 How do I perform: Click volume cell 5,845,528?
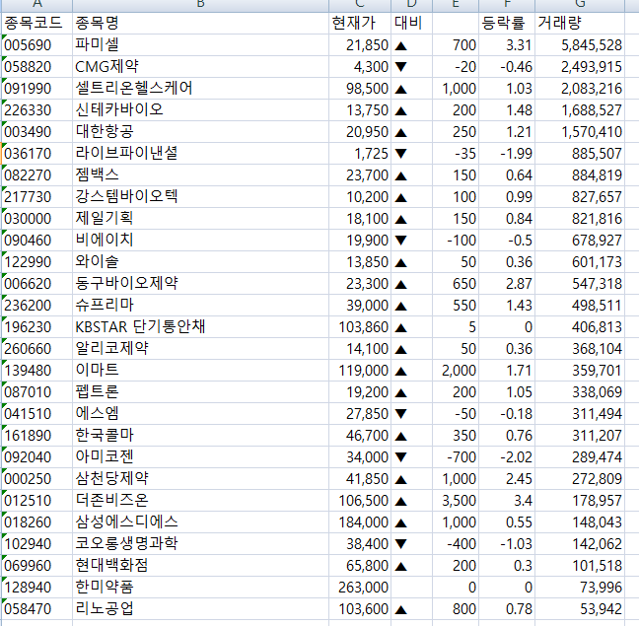coord(580,44)
